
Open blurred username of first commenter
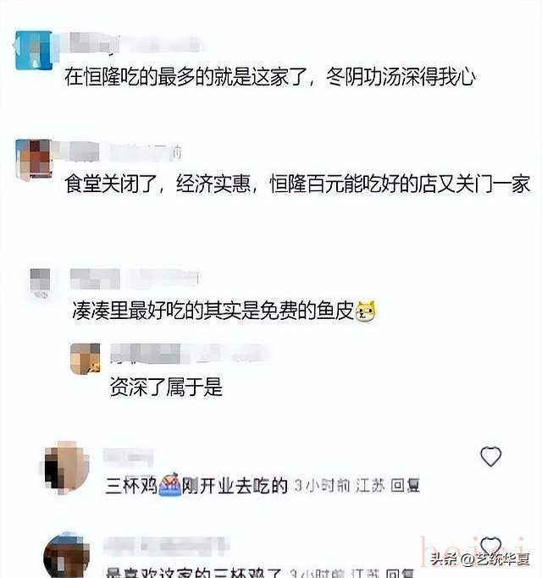pos(135,44)
